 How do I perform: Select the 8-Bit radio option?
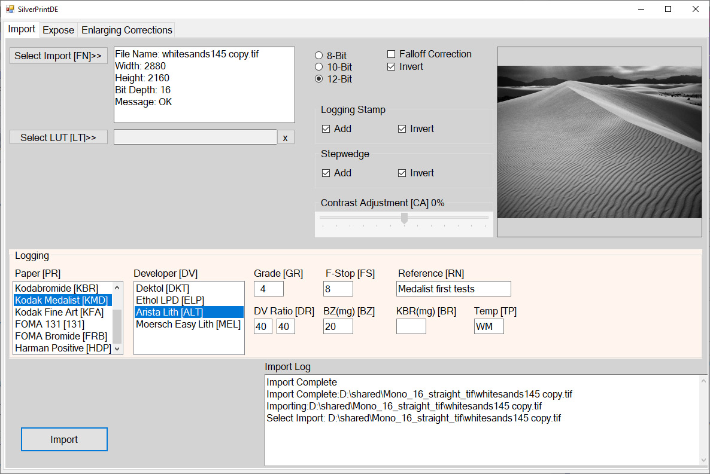coord(319,56)
